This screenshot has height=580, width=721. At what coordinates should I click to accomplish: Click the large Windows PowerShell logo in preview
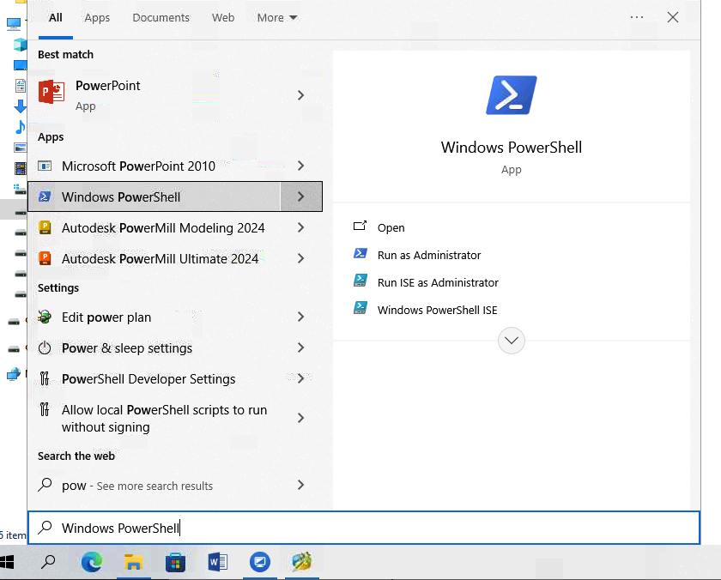[512, 95]
